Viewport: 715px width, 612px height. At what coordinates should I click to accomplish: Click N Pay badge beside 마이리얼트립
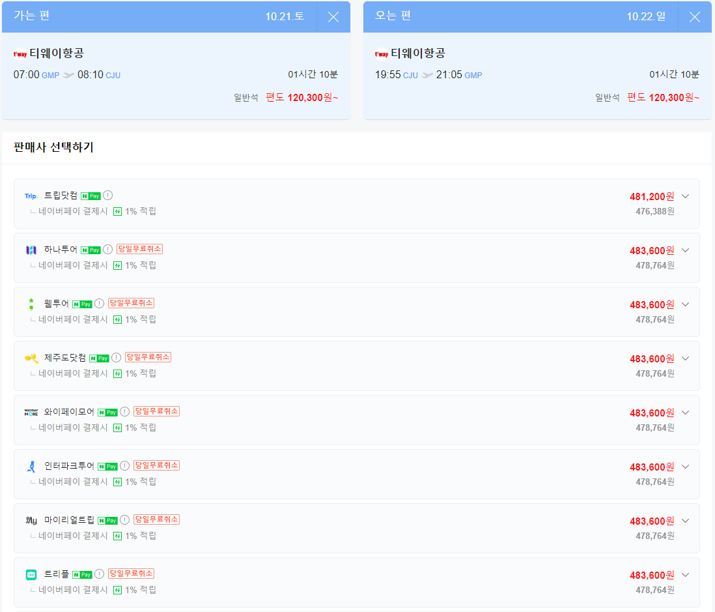coord(107,521)
